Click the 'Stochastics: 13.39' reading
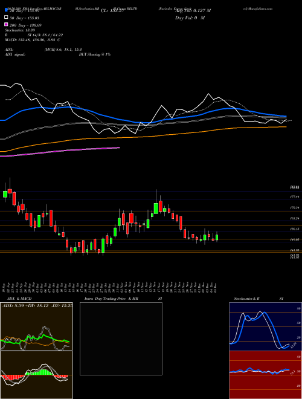The height and width of the screenshot is (399, 302). click(x=20, y=30)
